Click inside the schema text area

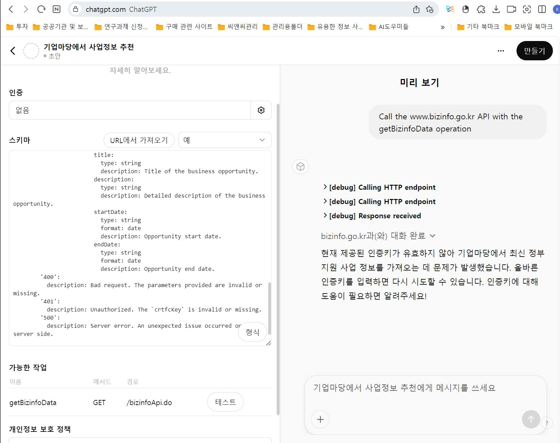[x=140, y=248]
